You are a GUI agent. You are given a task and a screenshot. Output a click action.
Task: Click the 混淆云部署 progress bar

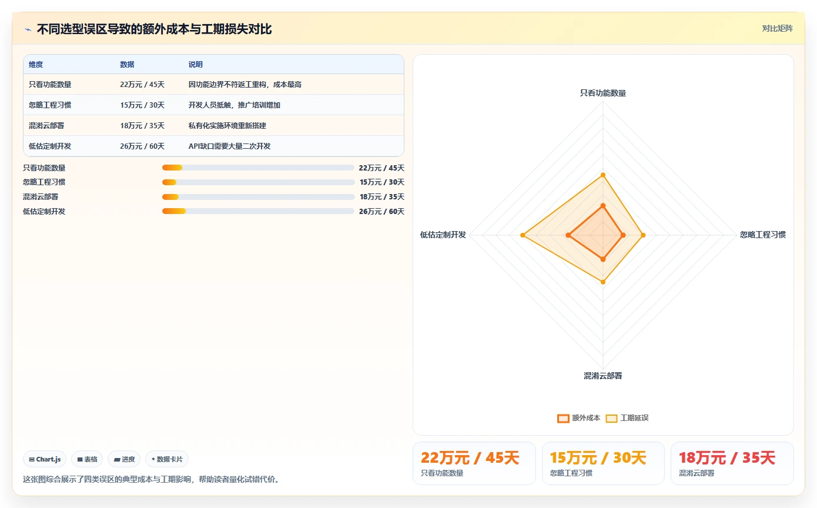[x=258, y=197]
